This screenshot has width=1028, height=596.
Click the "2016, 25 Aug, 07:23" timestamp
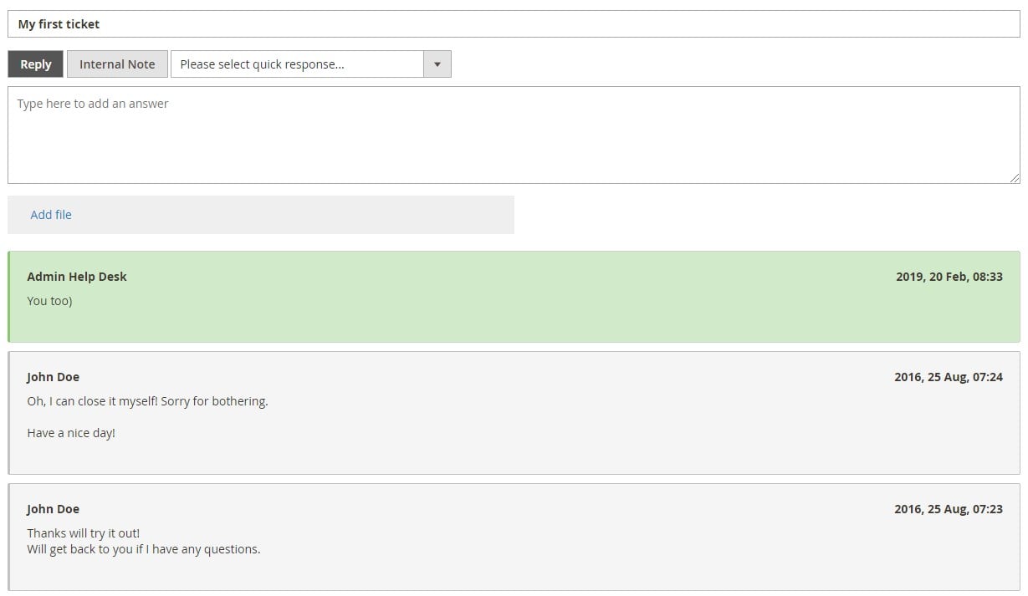[949, 509]
